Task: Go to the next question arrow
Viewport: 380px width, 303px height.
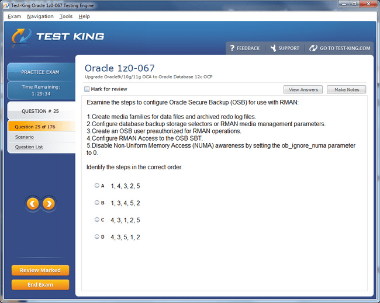Action: [x=49, y=204]
